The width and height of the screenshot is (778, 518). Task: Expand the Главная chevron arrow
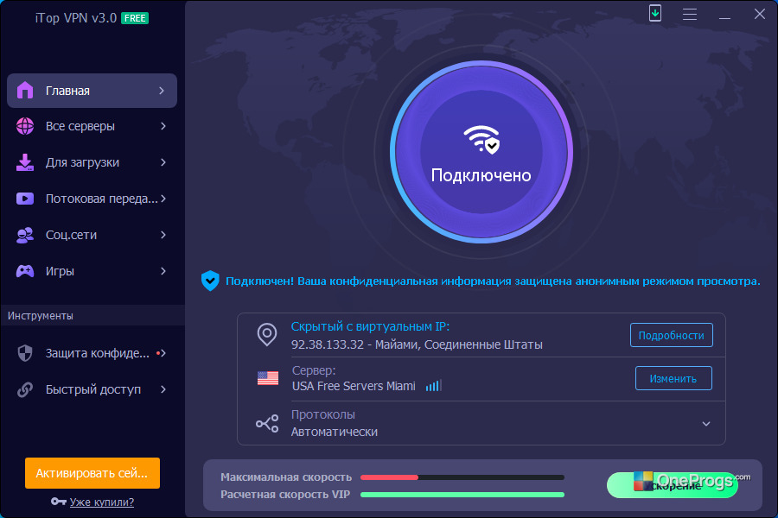tap(162, 91)
